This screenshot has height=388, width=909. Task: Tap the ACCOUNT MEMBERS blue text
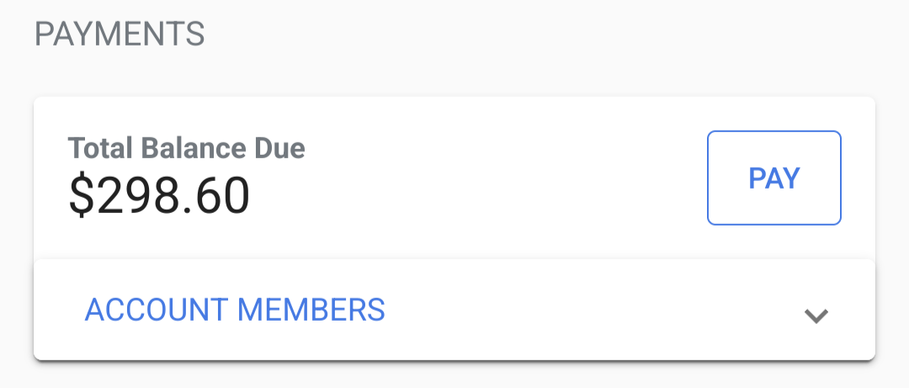click(x=235, y=310)
